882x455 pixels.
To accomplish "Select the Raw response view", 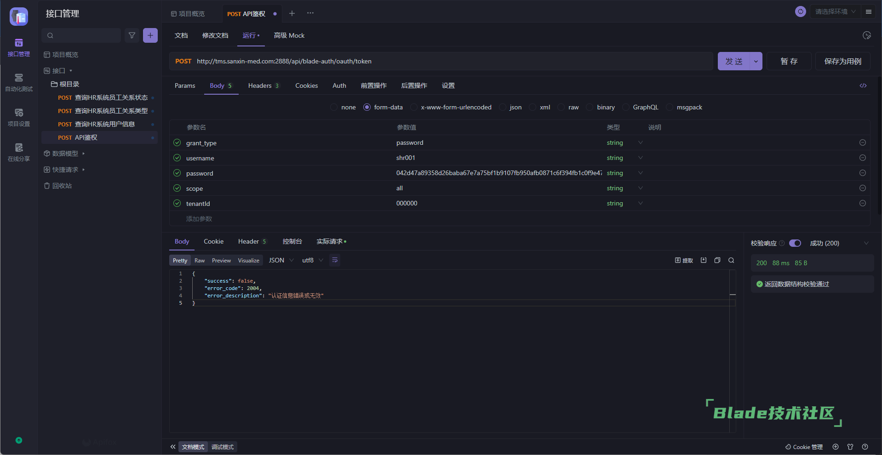I will pyautogui.click(x=200, y=260).
